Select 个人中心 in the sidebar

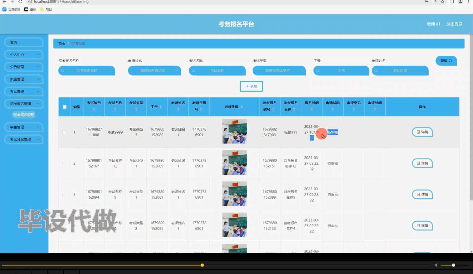23,54
